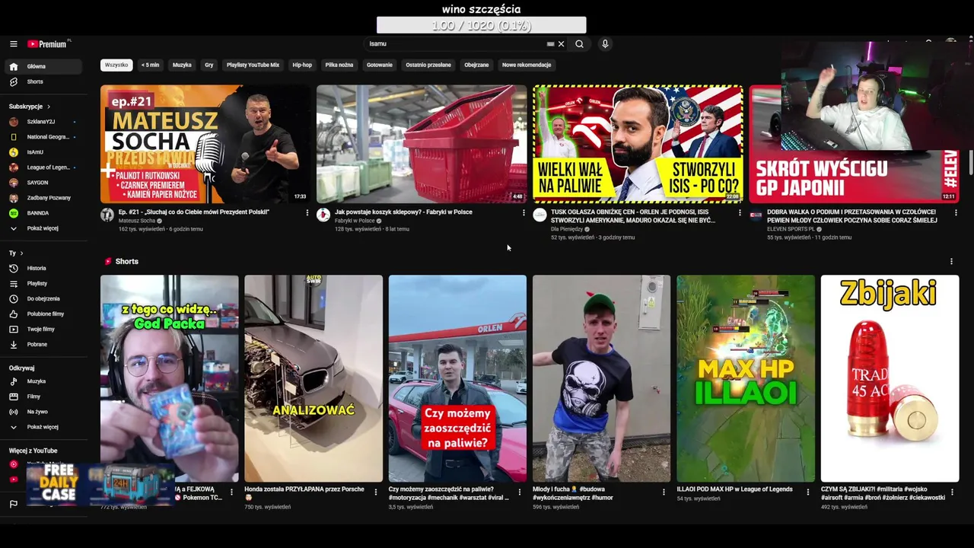The width and height of the screenshot is (974, 548).
Task: Open options for ILLAOI POD MAX HP short
Action: point(808,492)
